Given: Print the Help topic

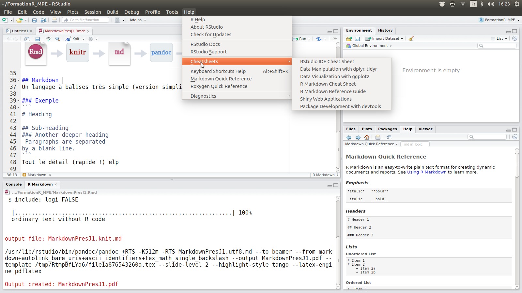Looking at the screenshot, I should point(378,137).
